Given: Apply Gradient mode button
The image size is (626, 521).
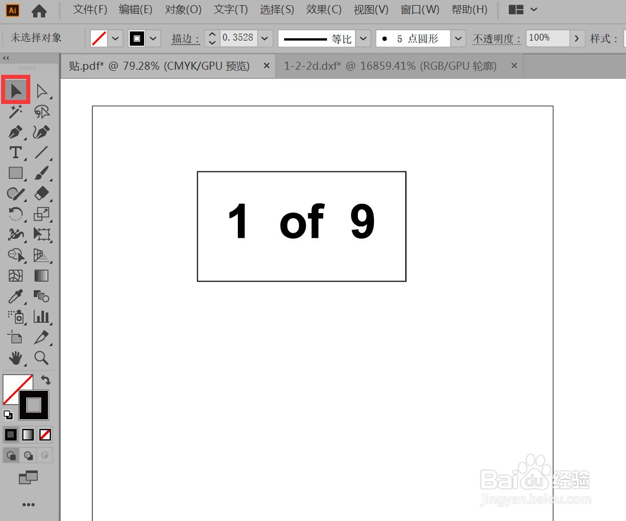Looking at the screenshot, I should tap(28, 434).
